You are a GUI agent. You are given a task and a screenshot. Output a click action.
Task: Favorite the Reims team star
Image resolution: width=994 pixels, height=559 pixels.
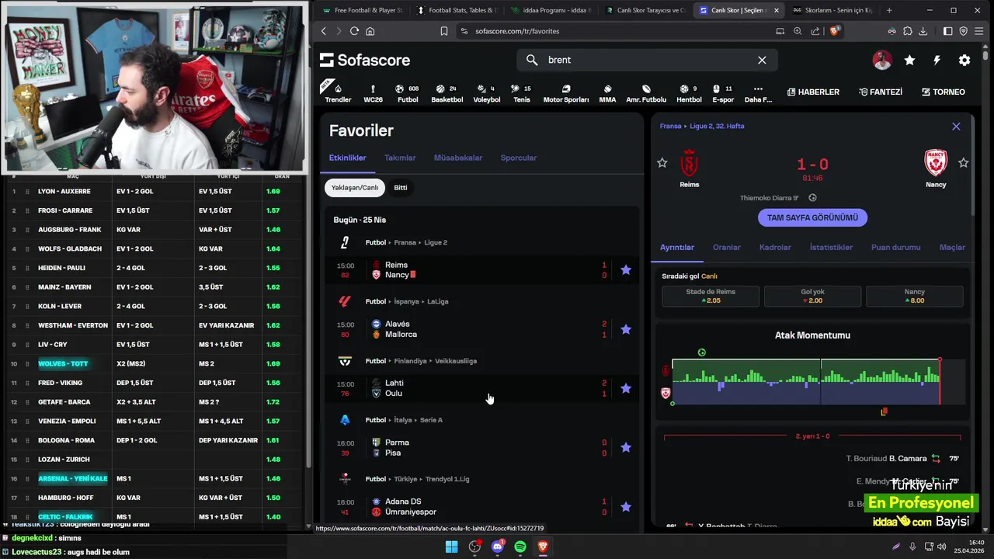pyautogui.click(x=662, y=162)
